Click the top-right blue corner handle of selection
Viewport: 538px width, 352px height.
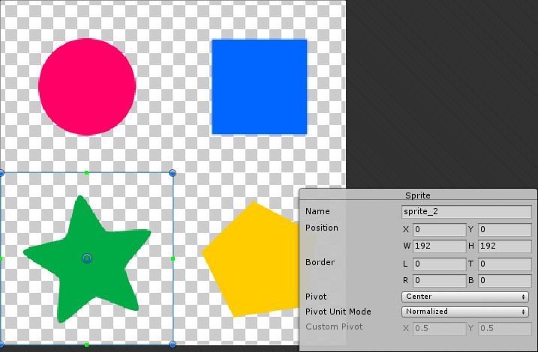tap(173, 173)
